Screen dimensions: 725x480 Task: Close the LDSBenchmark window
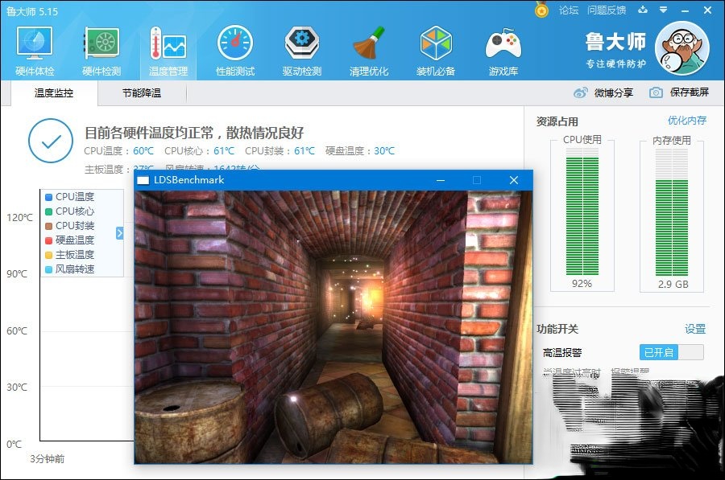click(514, 180)
